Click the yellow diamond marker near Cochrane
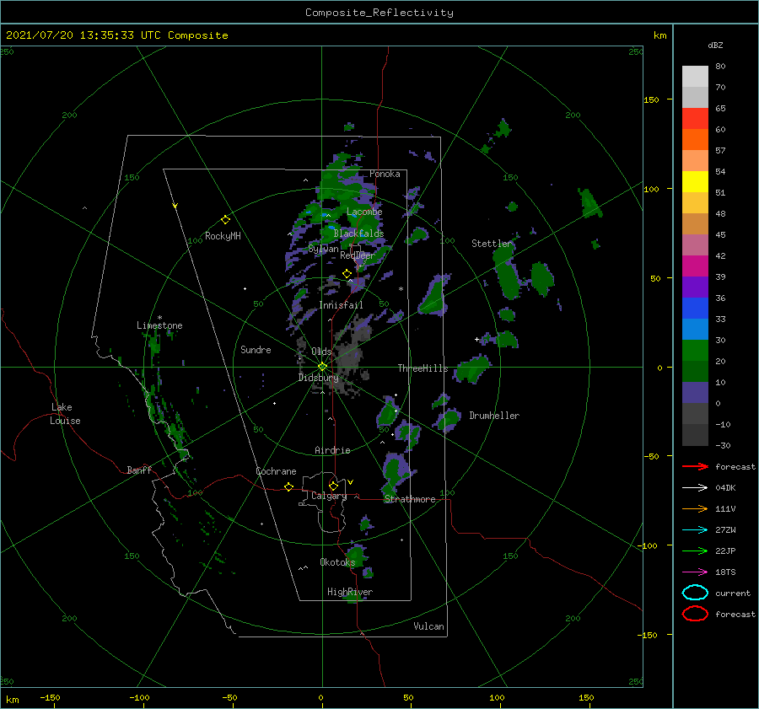 (x=288, y=487)
